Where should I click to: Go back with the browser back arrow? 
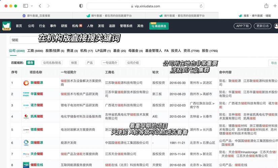pos(40,6)
